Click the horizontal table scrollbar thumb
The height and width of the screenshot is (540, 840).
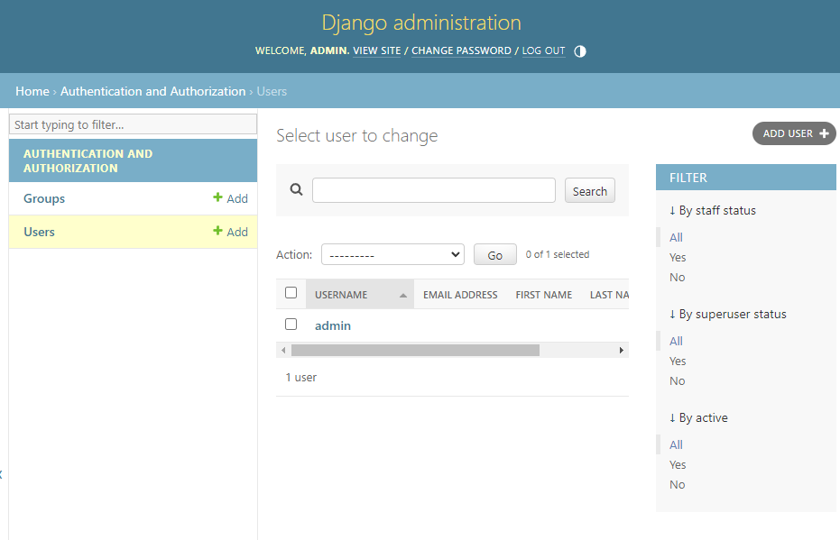415,351
